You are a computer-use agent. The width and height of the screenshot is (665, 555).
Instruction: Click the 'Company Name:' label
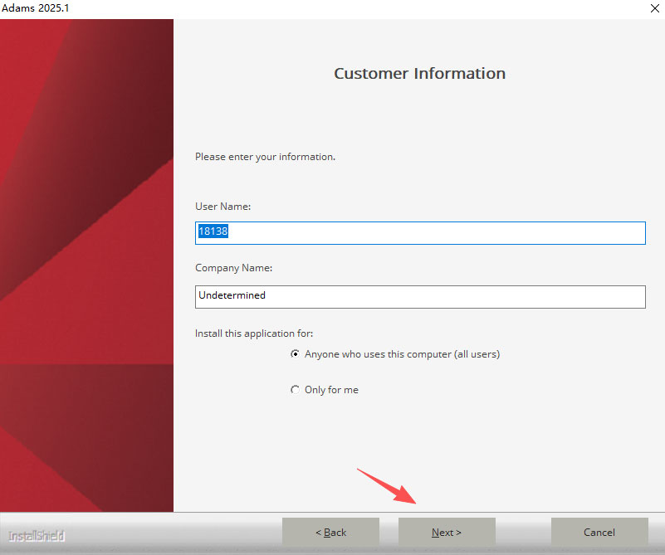[x=233, y=268]
